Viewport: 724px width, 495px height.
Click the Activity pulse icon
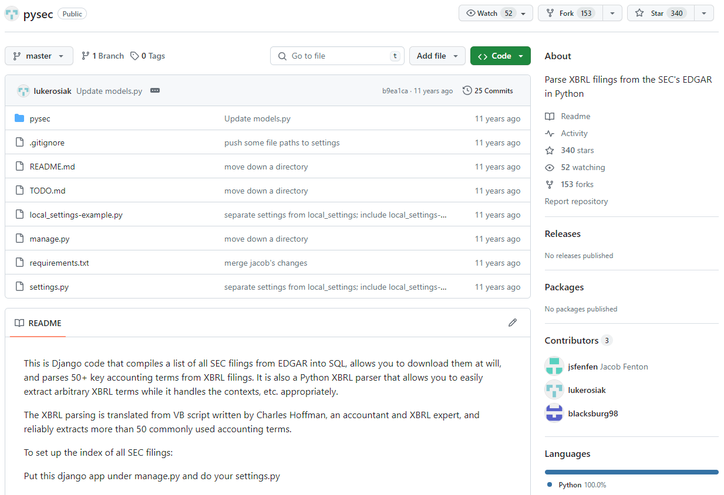coord(550,133)
